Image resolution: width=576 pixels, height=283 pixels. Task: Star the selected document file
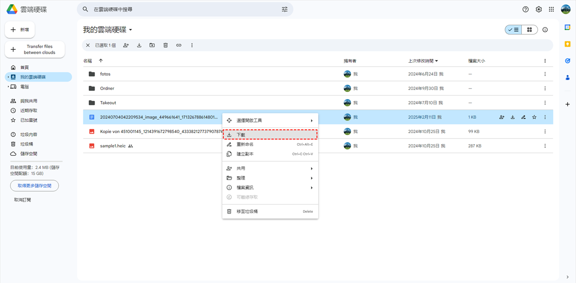click(534, 117)
